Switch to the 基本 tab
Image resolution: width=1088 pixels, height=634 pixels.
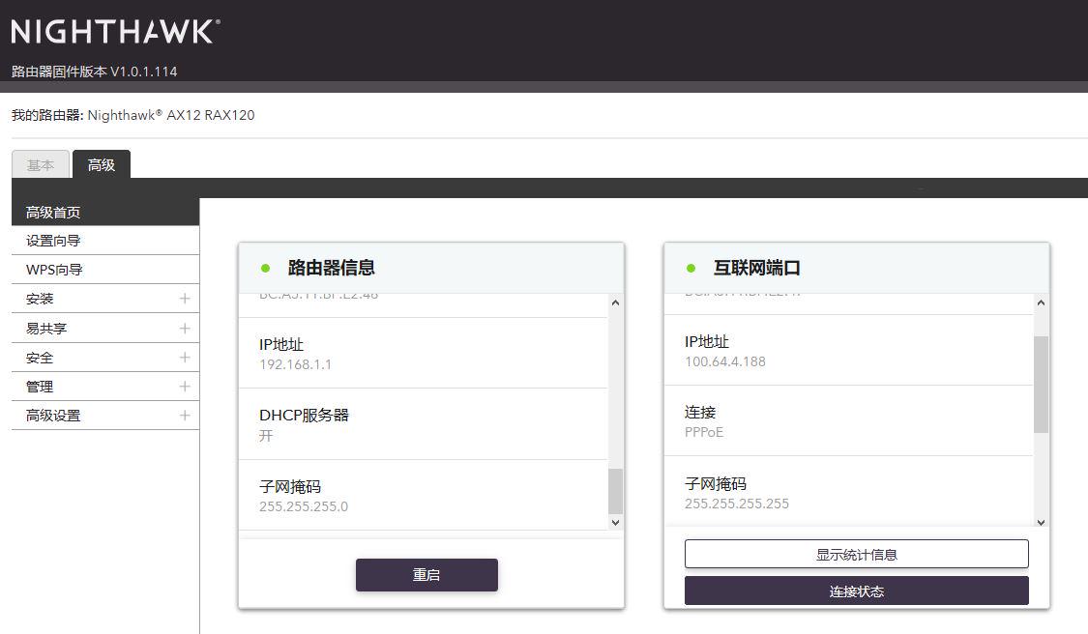[40, 164]
